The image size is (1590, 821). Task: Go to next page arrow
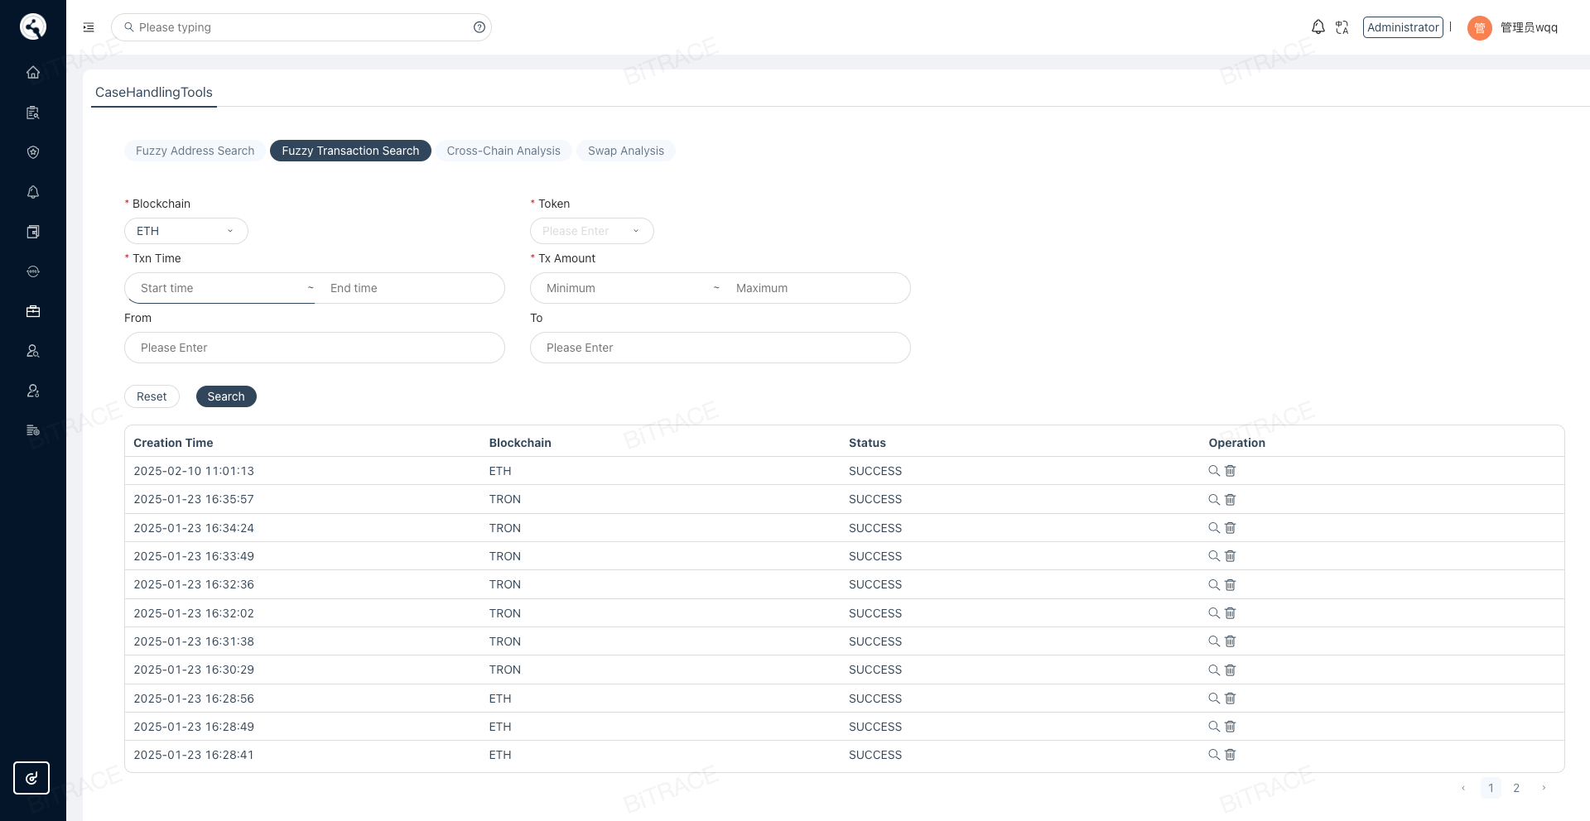1544,788
